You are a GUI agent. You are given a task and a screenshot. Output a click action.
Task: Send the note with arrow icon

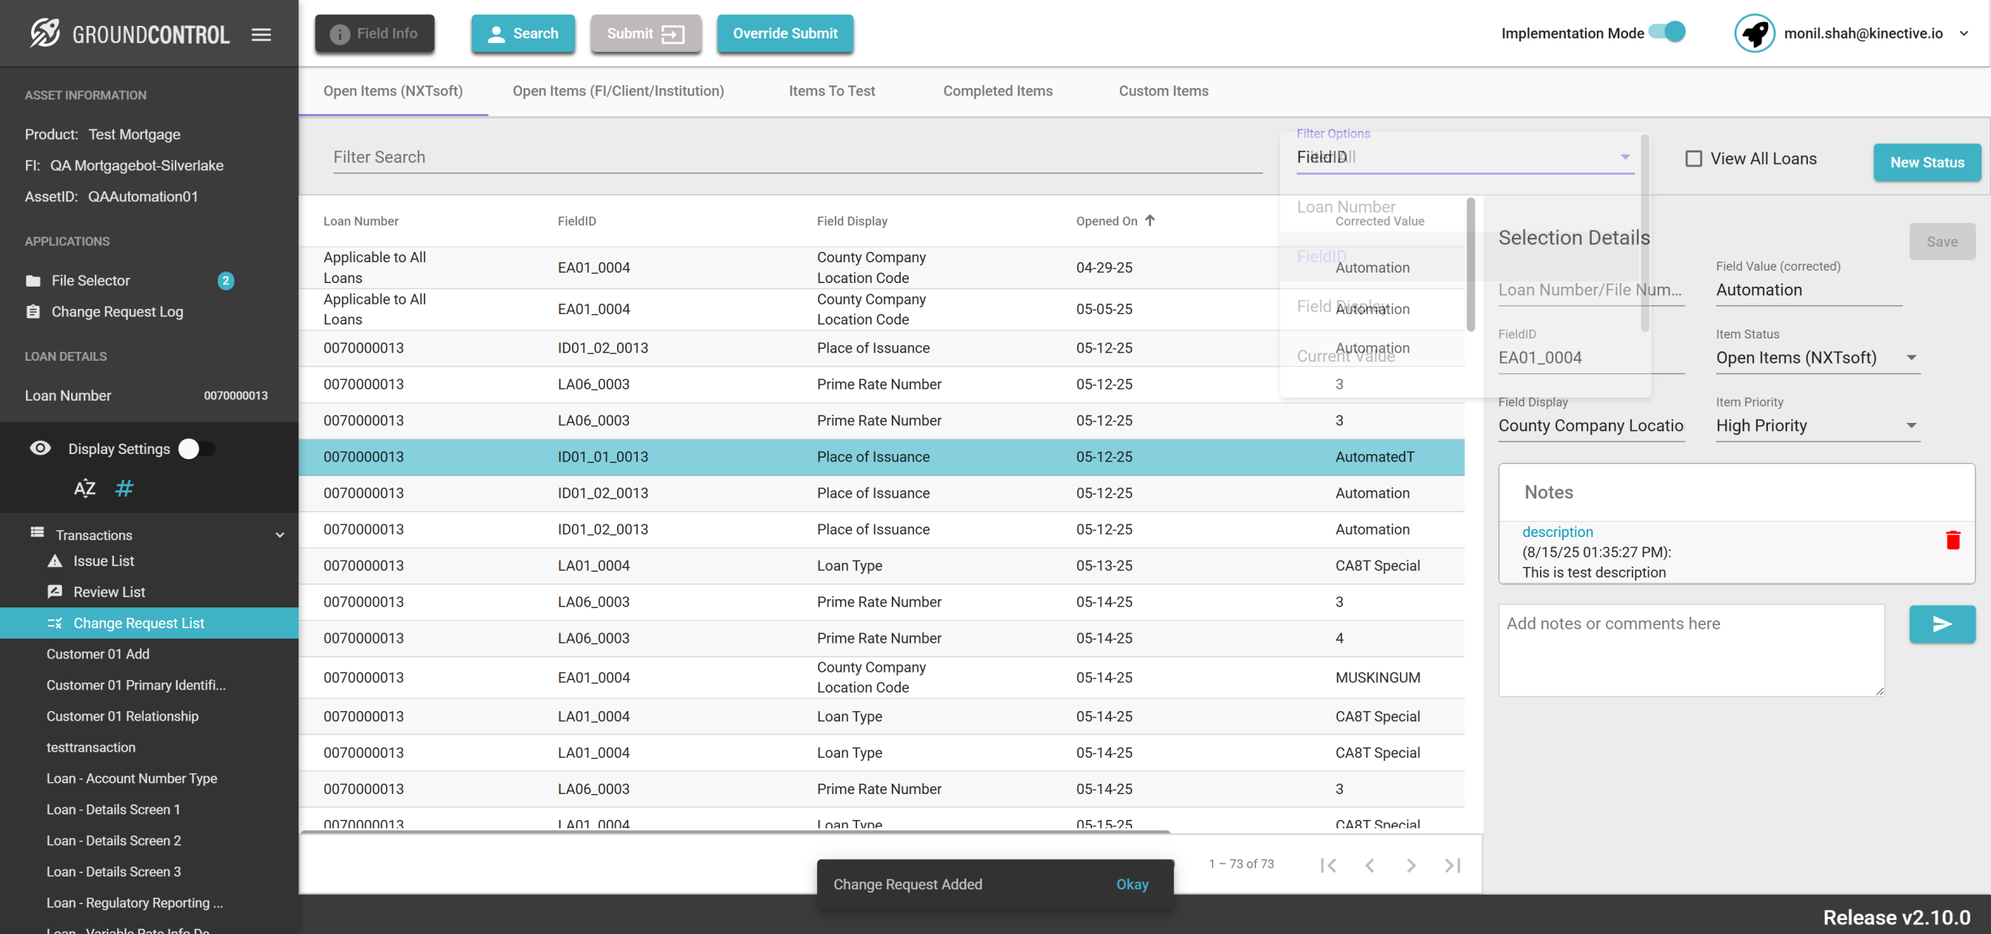pos(1941,624)
